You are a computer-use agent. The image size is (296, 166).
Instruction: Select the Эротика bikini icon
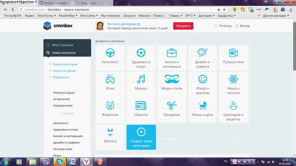pos(110,132)
